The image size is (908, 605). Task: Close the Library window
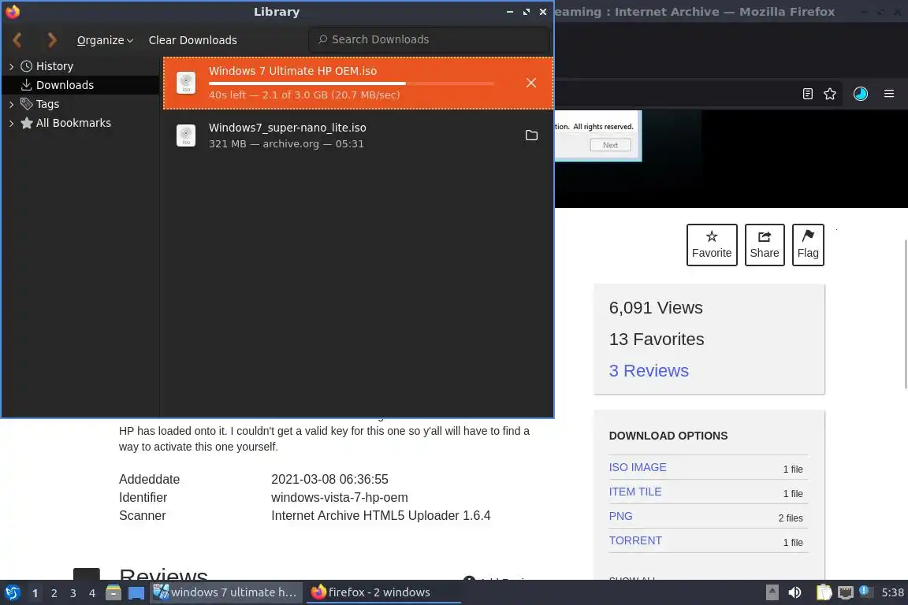pos(542,12)
